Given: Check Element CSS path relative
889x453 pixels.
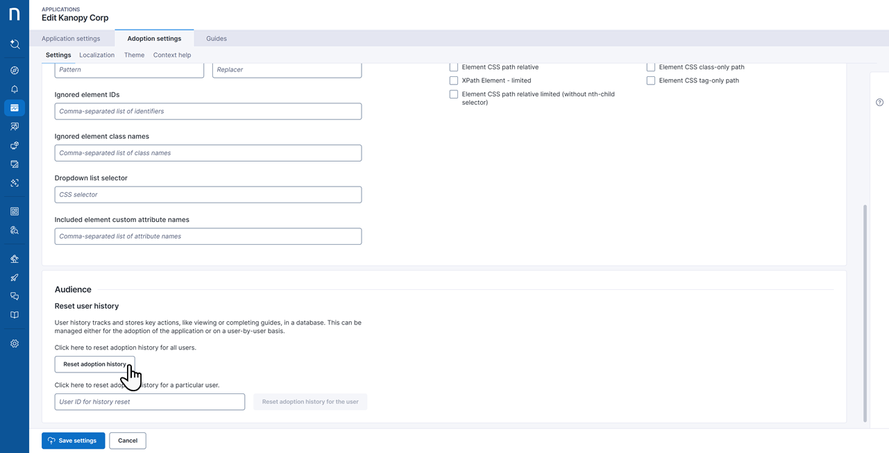Looking at the screenshot, I should 454,67.
